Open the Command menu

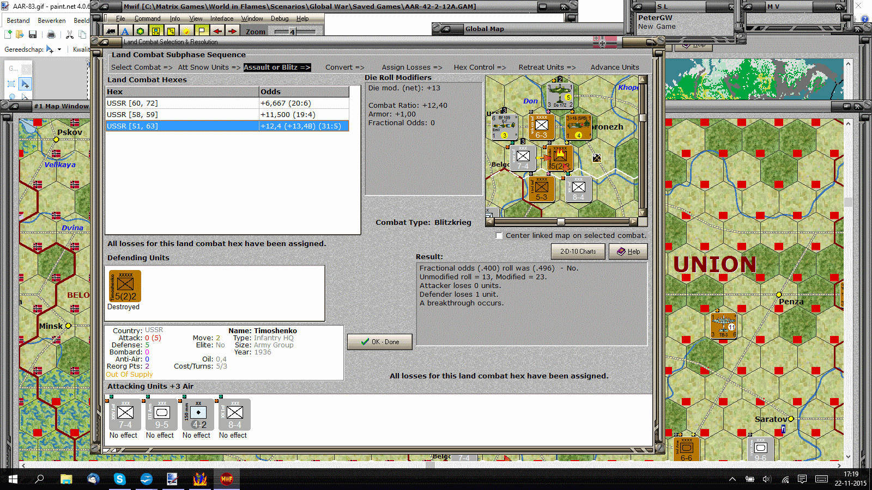148,19
